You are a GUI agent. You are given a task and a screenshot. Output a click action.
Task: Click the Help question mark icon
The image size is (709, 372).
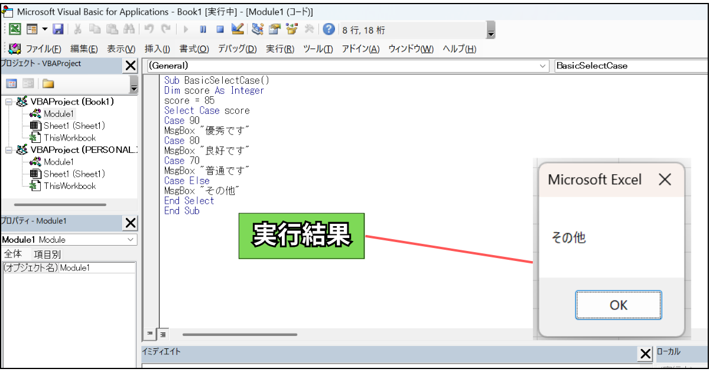tap(328, 28)
